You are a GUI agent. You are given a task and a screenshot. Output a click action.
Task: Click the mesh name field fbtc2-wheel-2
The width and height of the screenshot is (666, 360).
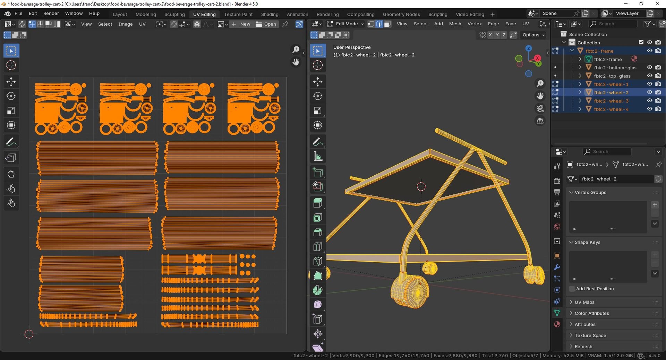(616, 179)
